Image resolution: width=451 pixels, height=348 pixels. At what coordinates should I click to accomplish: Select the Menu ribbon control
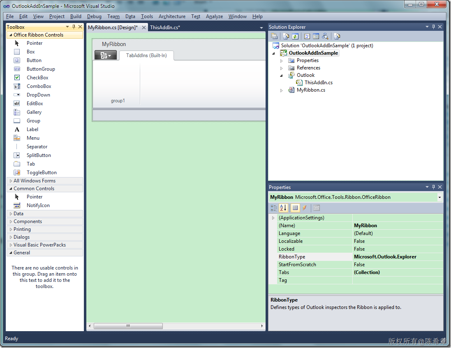click(33, 138)
